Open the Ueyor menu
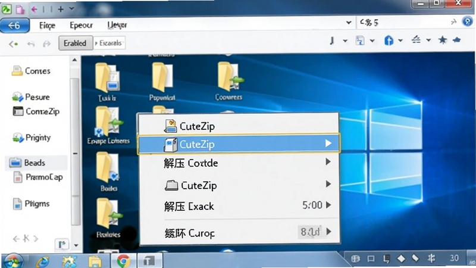 coord(117,25)
